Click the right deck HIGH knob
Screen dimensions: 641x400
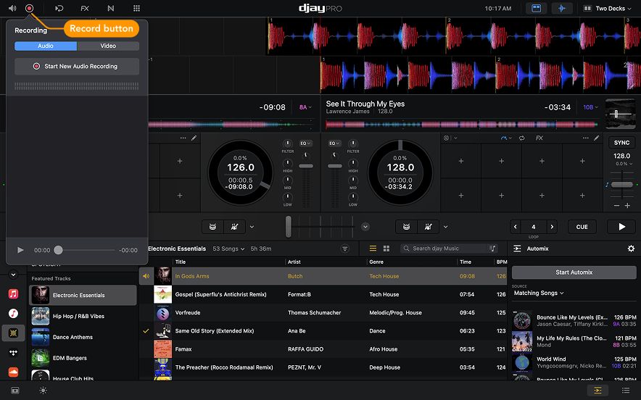pos(353,164)
